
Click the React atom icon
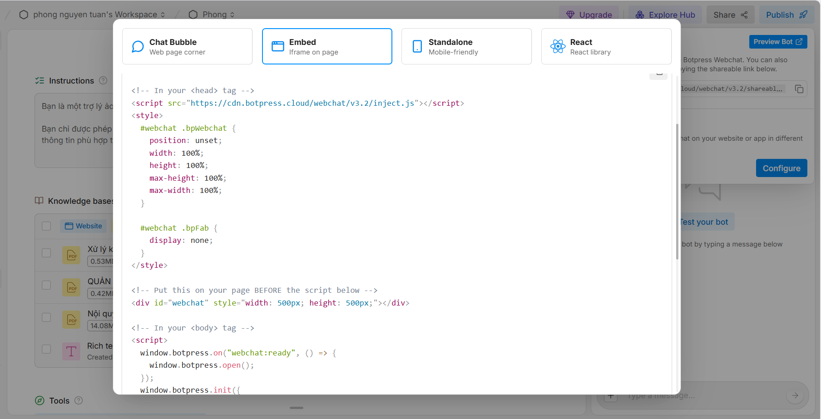558,46
